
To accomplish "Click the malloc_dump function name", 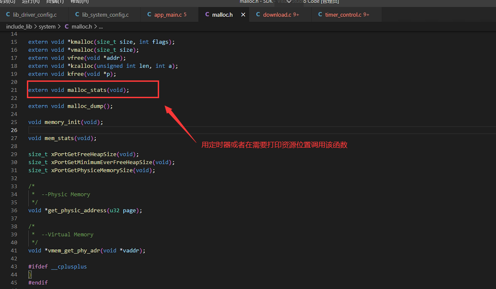I will 85,106.
